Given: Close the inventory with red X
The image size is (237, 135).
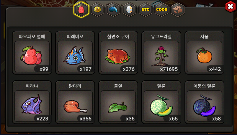Looking at the screenshot, I should (x=230, y=7).
